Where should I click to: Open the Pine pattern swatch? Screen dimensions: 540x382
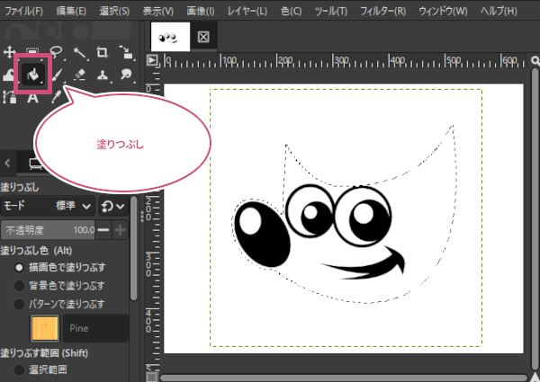(x=44, y=328)
